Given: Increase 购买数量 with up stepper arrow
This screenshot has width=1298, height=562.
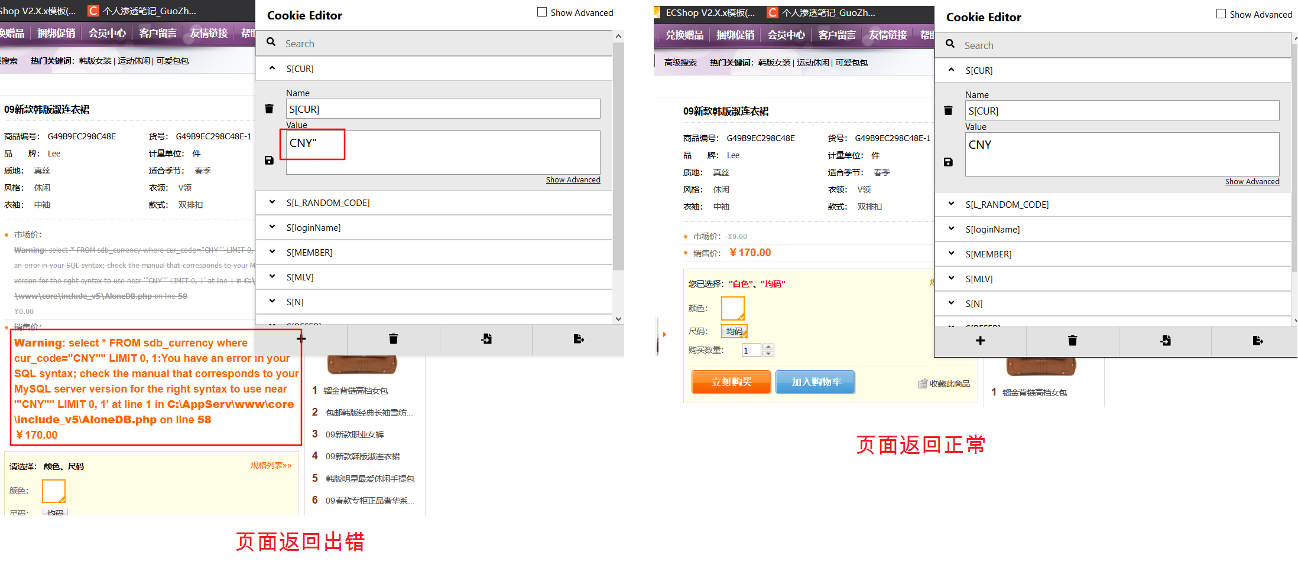Looking at the screenshot, I should tap(768, 347).
